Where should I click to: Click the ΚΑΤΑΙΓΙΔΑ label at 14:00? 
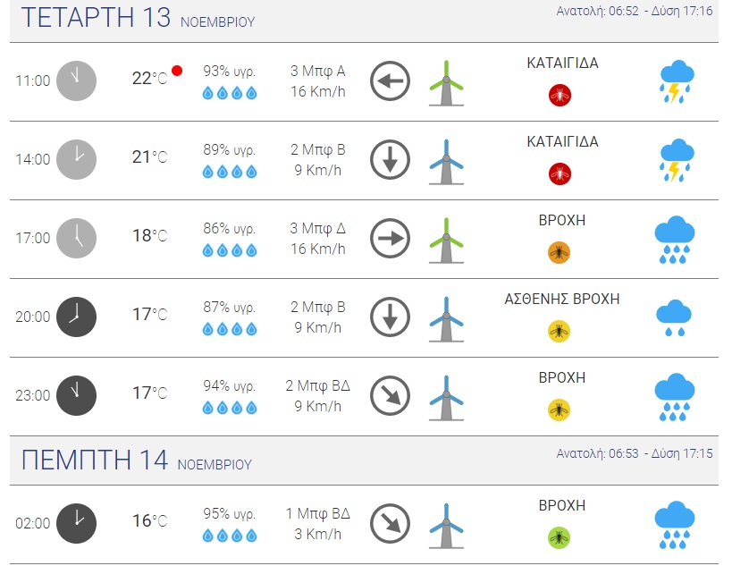pyautogui.click(x=562, y=142)
